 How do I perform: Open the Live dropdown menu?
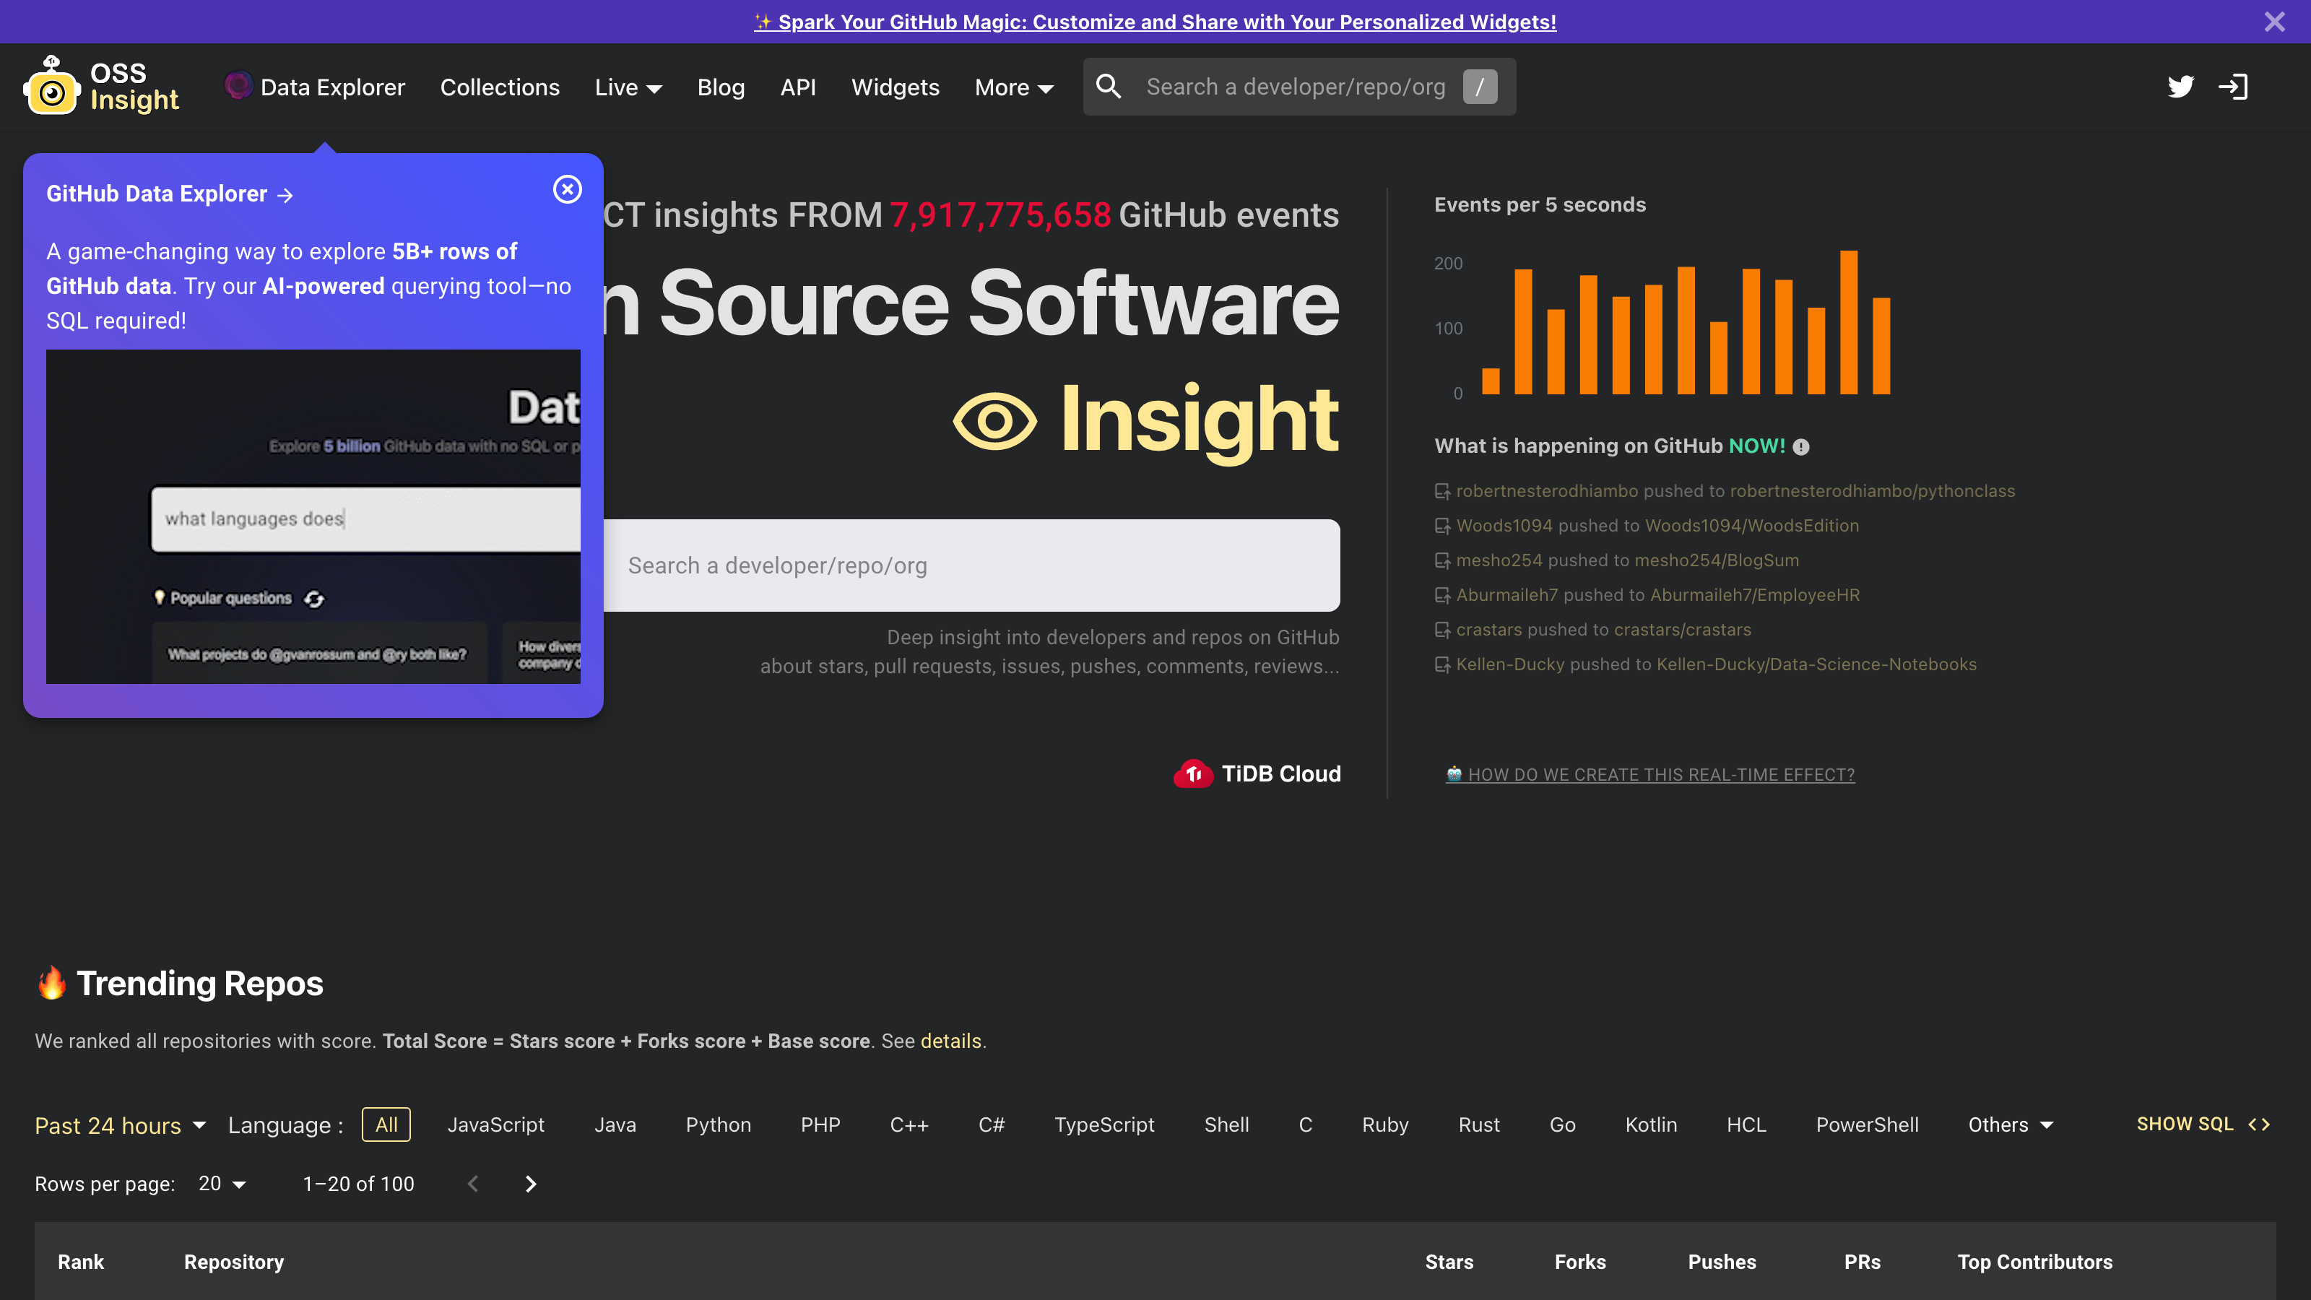point(628,87)
